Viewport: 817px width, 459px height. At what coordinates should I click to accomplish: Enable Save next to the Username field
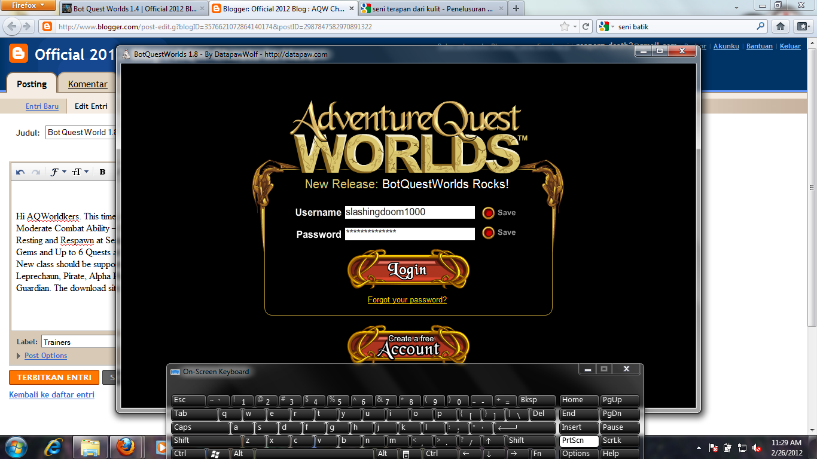488,213
